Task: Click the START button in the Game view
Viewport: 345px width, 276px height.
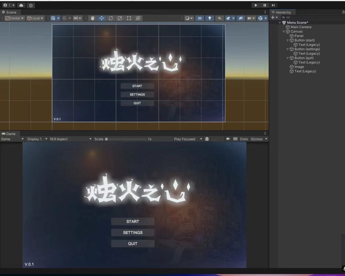Action: pos(133,222)
